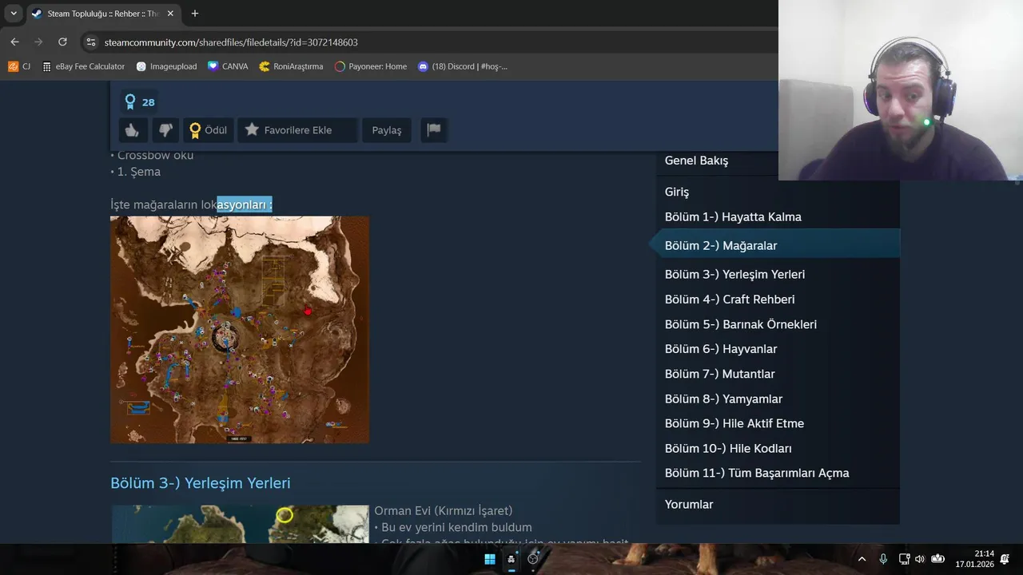Screen dimensions: 1023x575
Task: Click the OBS Studio taskbar icon
Action: (x=533, y=559)
